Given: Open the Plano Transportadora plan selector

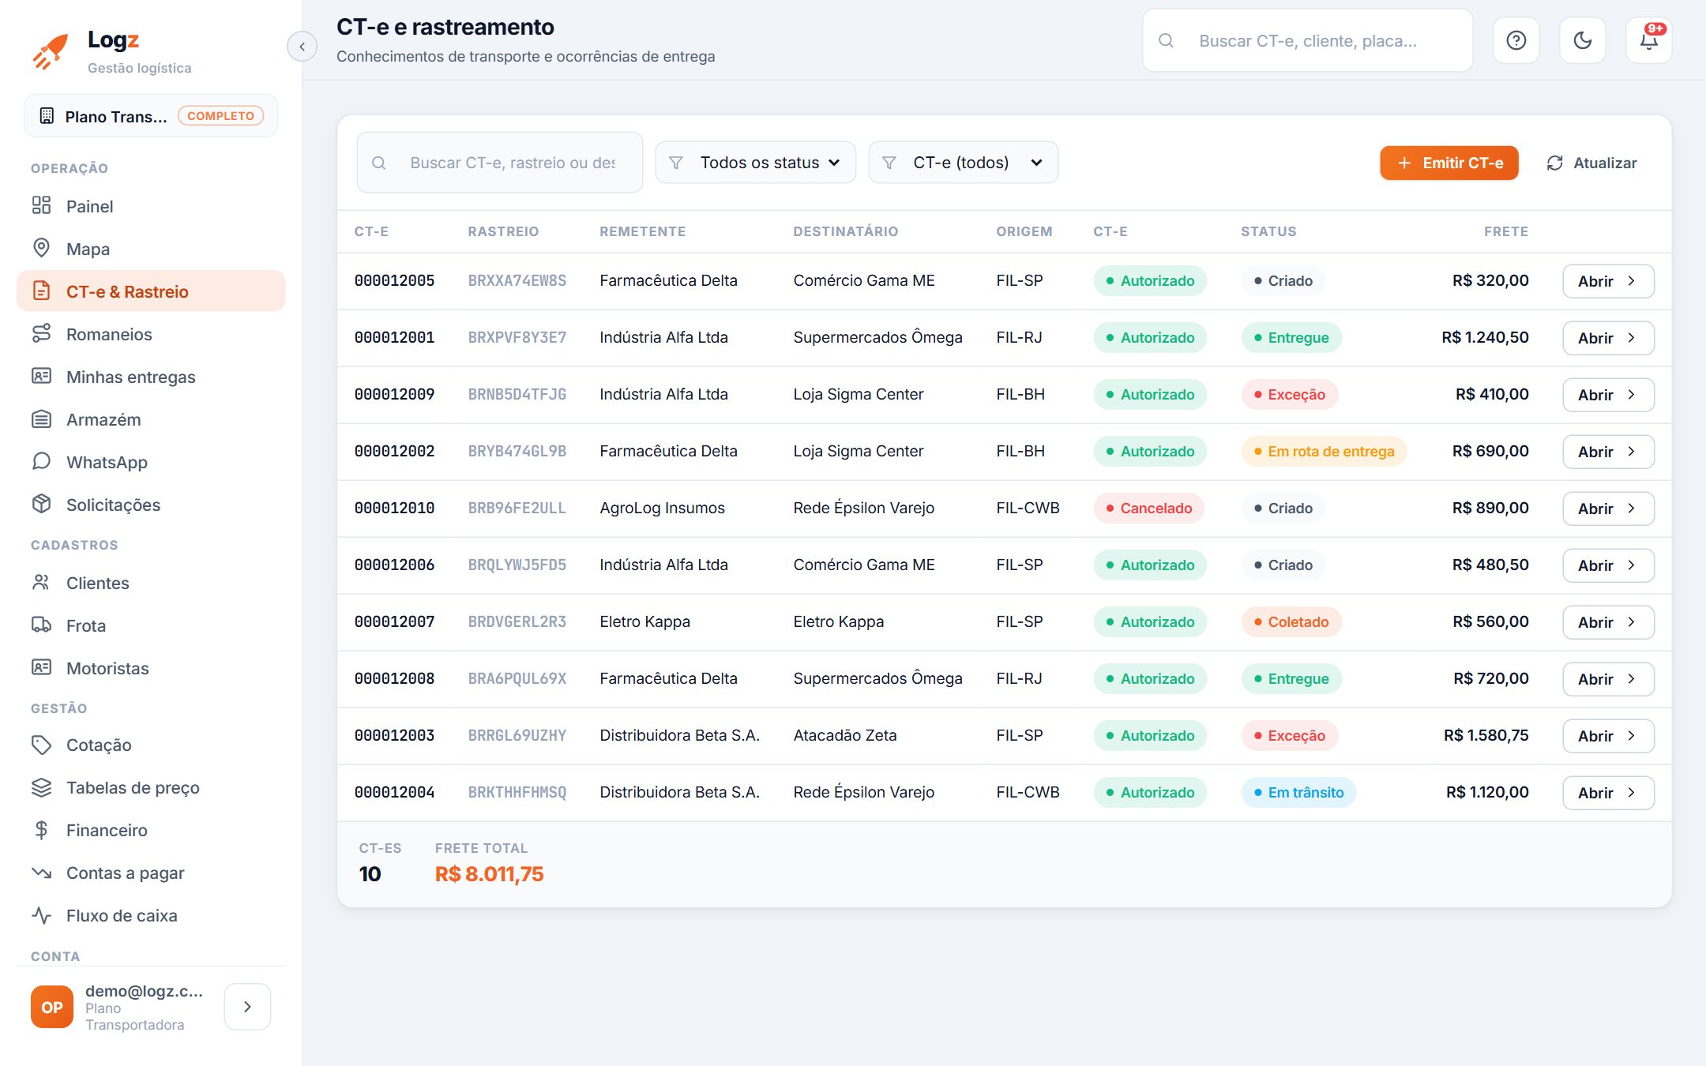Looking at the screenshot, I should coord(151,116).
